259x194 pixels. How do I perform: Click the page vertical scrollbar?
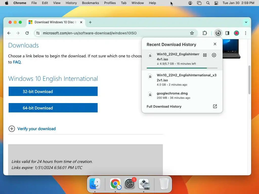tap(249, 80)
